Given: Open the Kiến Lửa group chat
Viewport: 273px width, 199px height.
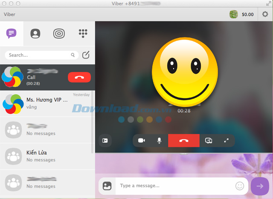Looking at the screenshot, I should tap(47, 156).
